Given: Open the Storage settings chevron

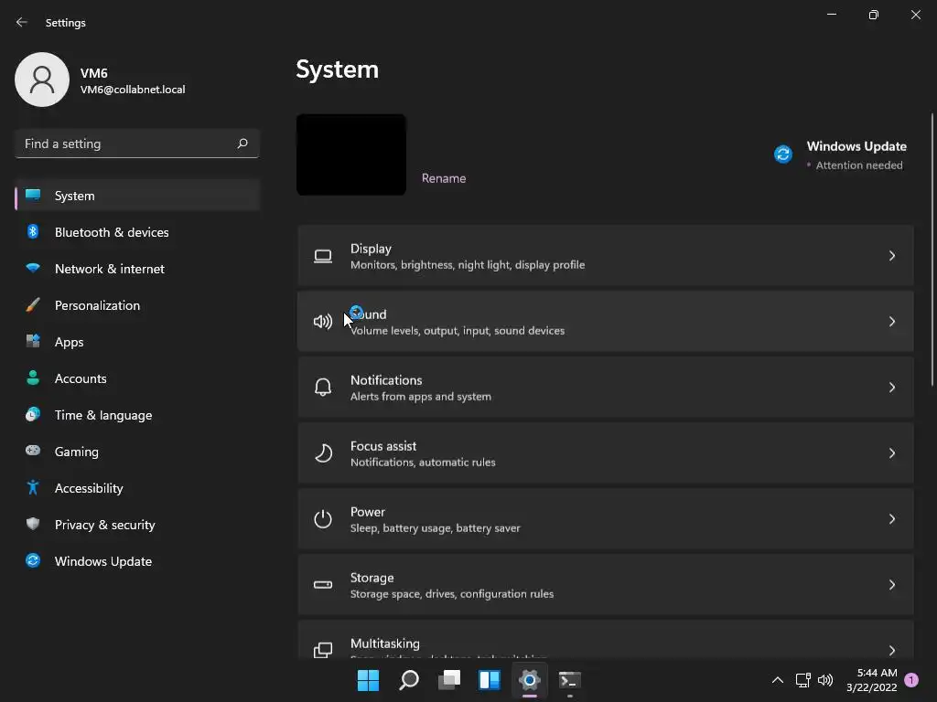Looking at the screenshot, I should (891, 584).
